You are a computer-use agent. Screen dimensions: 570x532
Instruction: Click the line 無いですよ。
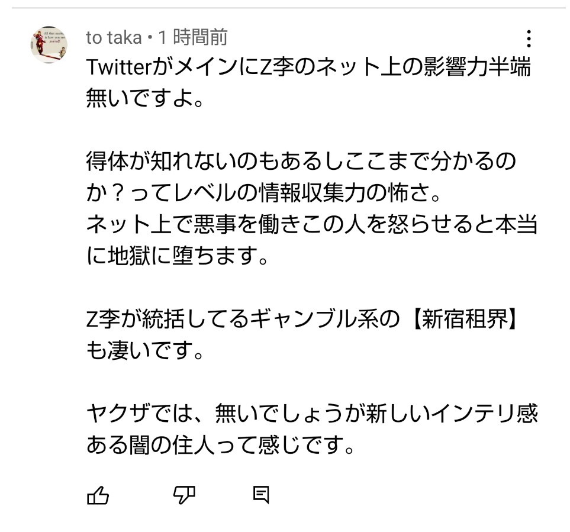tap(145, 96)
